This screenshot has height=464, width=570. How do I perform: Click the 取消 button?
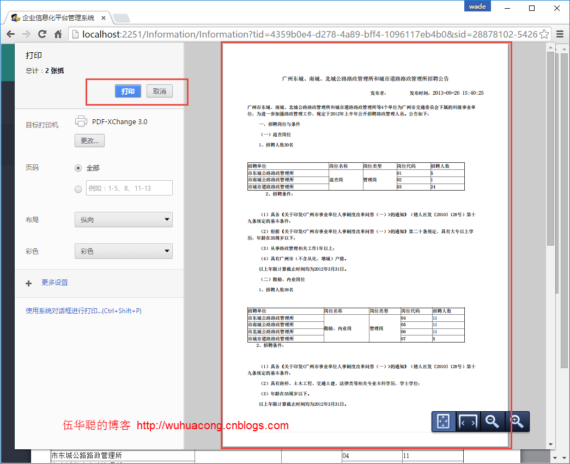pos(160,91)
